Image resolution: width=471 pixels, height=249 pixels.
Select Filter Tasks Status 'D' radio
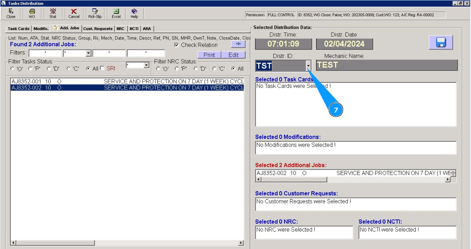[49, 69]
